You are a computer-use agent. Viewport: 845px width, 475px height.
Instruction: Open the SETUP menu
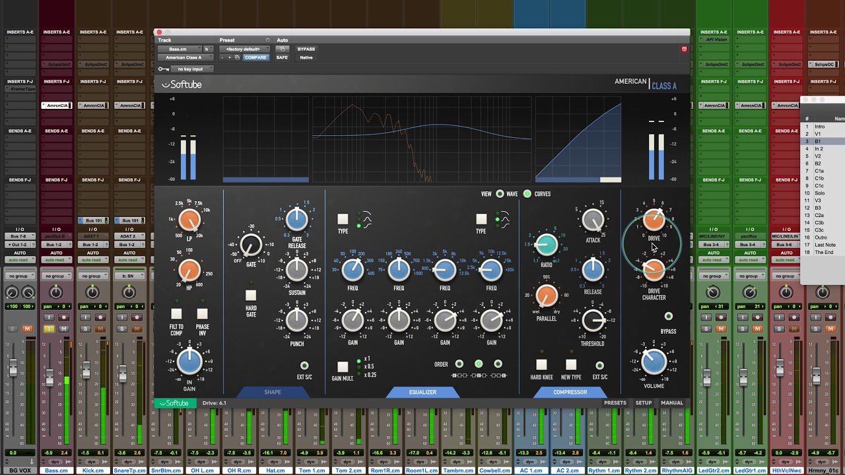(644, 403)
